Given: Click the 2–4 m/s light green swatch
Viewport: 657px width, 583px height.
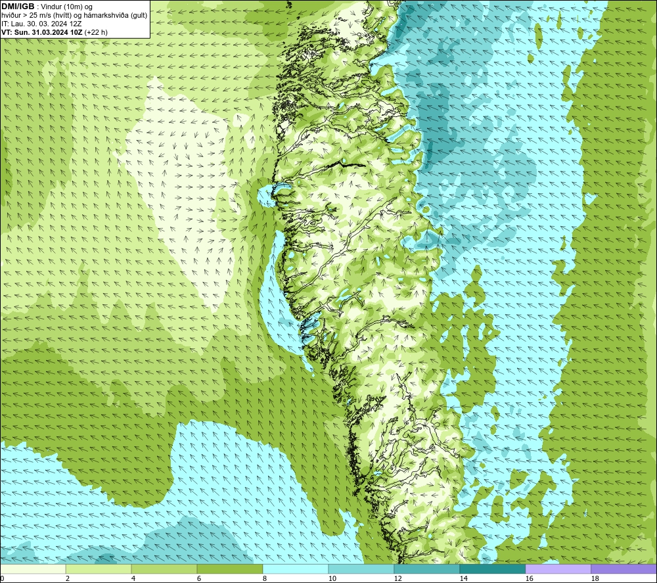Looking at the screenshot, I should (x=99, y=569).
